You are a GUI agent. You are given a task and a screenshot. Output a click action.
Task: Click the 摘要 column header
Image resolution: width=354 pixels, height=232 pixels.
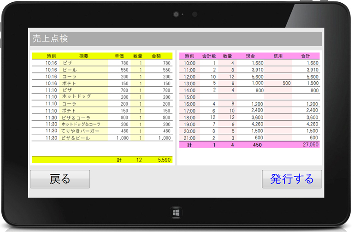(x=83, y=56)
